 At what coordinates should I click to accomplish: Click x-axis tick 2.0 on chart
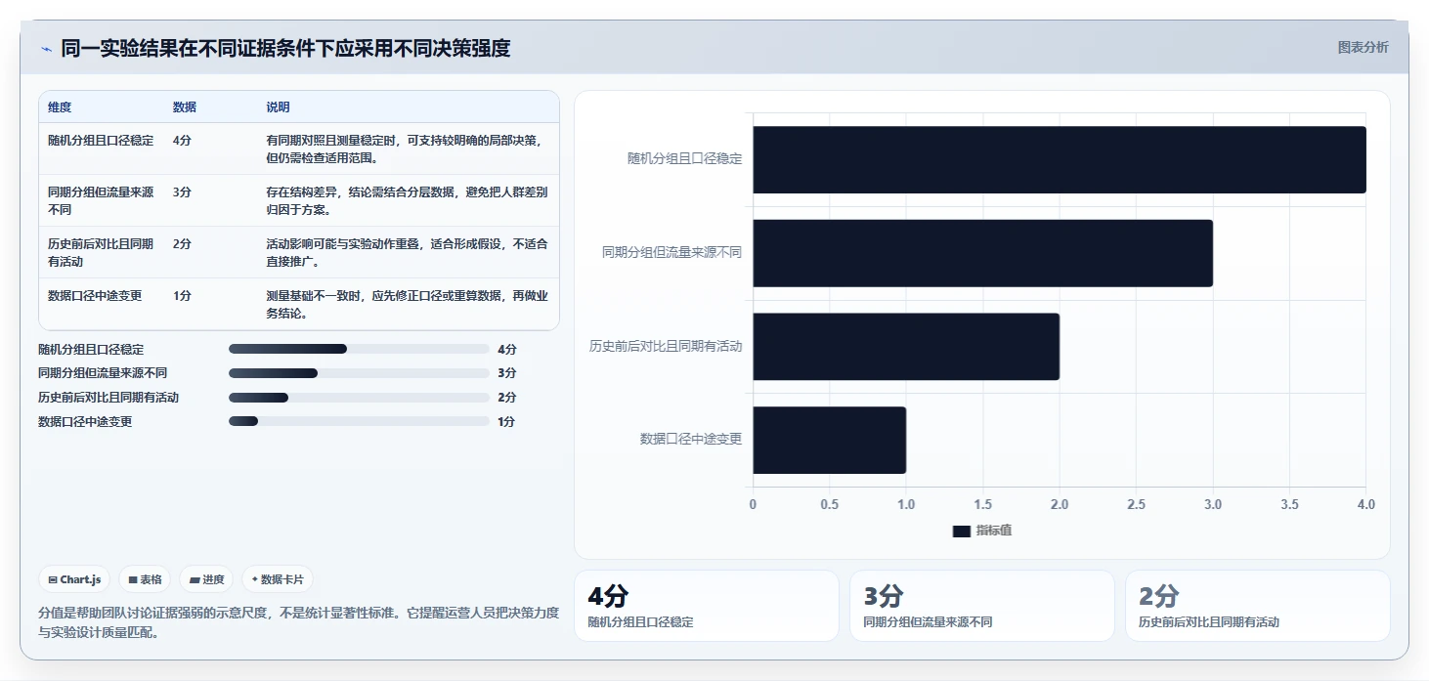coord(1060,505)
